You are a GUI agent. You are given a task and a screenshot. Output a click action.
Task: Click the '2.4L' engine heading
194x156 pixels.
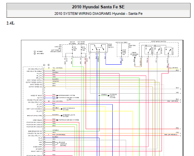pos(11,23)
